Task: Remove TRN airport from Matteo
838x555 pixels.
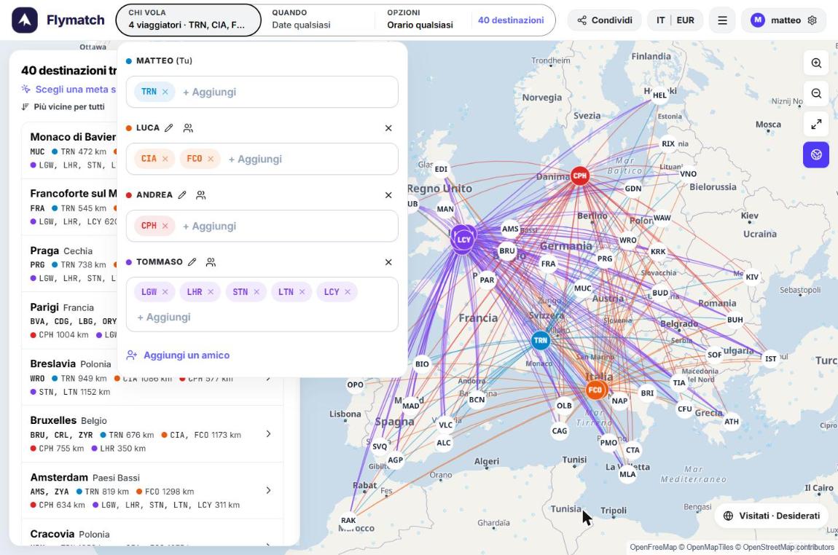Action: 165,92
